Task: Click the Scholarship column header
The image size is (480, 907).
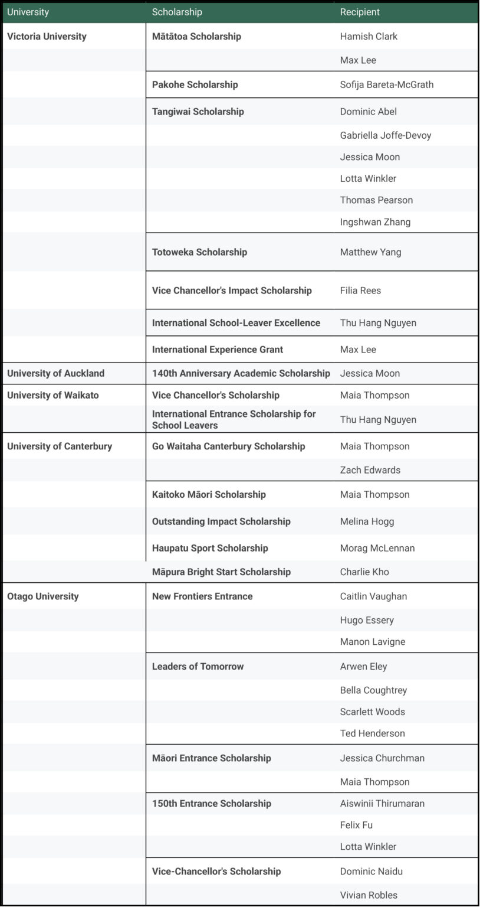Action: [x=177, y=12]
